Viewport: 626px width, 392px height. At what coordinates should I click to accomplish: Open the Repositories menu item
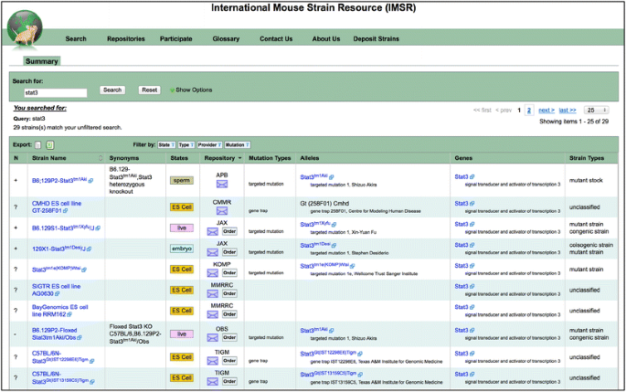(x=125, y=38)
